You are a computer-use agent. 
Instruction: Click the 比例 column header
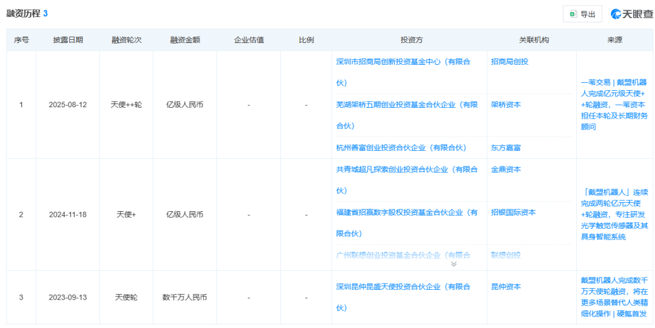pyautogui.click(x=306, y=40)
